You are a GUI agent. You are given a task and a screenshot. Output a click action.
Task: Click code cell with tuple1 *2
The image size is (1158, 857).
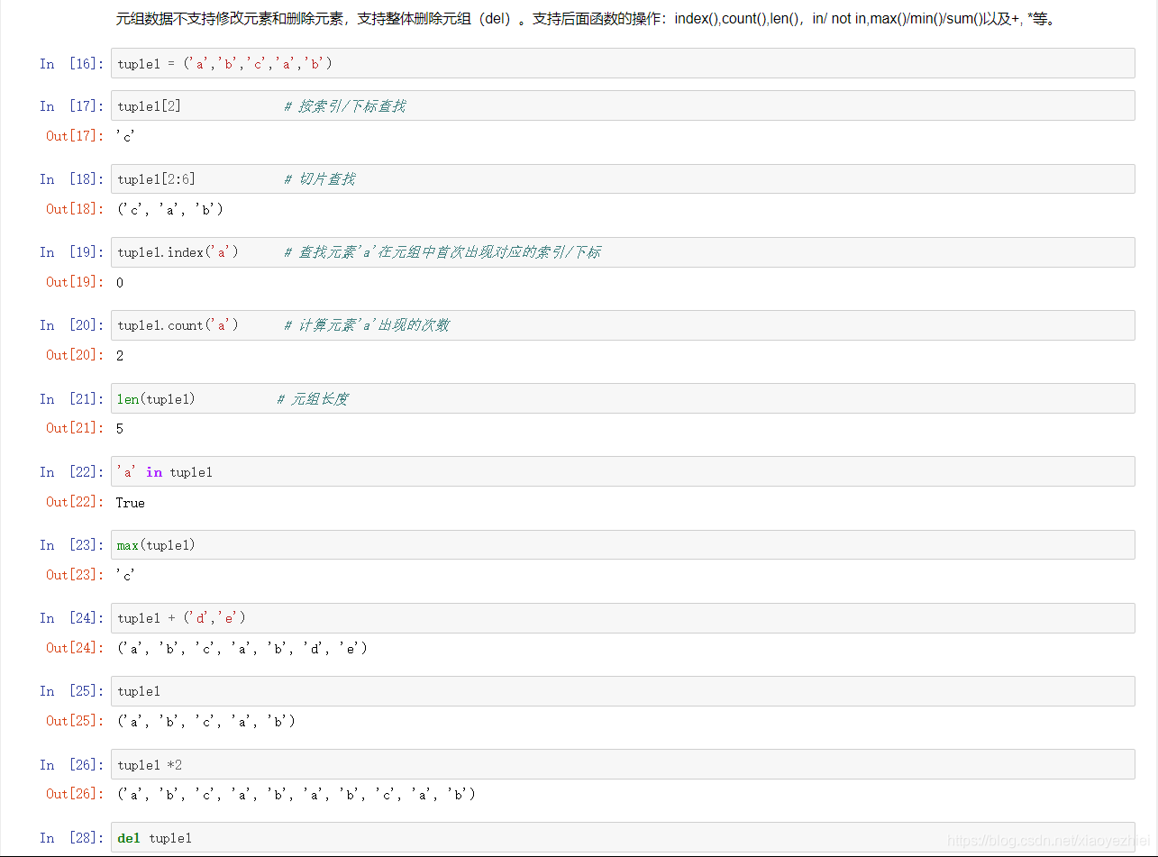[x=623, y=764]
